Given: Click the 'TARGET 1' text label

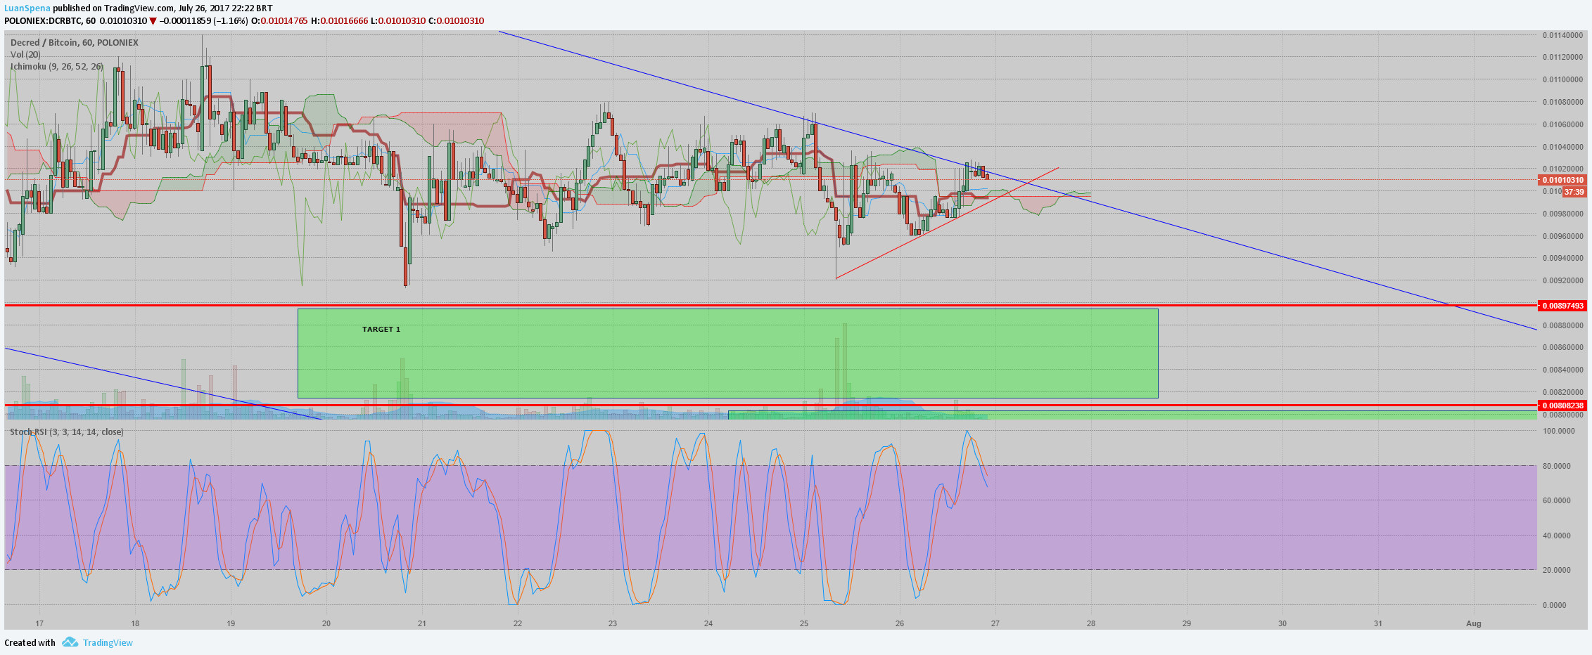Looking at the screenshot, I should pos(381,329).
